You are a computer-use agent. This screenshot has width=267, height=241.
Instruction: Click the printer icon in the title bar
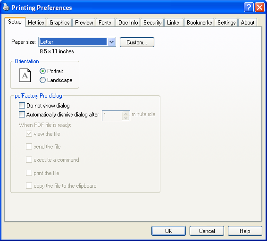[6, 8]
